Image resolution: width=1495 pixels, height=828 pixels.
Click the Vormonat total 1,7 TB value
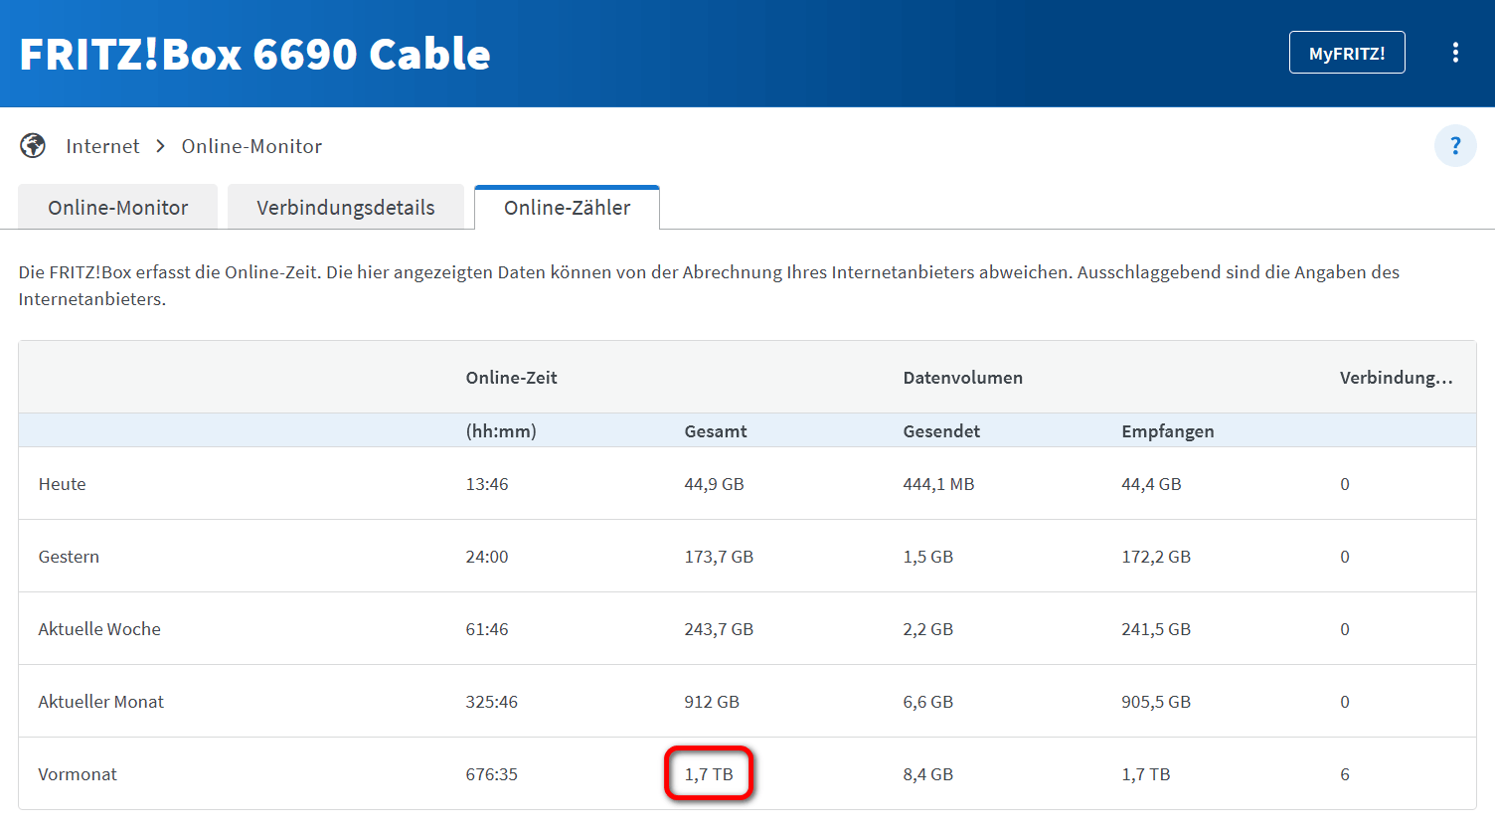tap(709, 774)
